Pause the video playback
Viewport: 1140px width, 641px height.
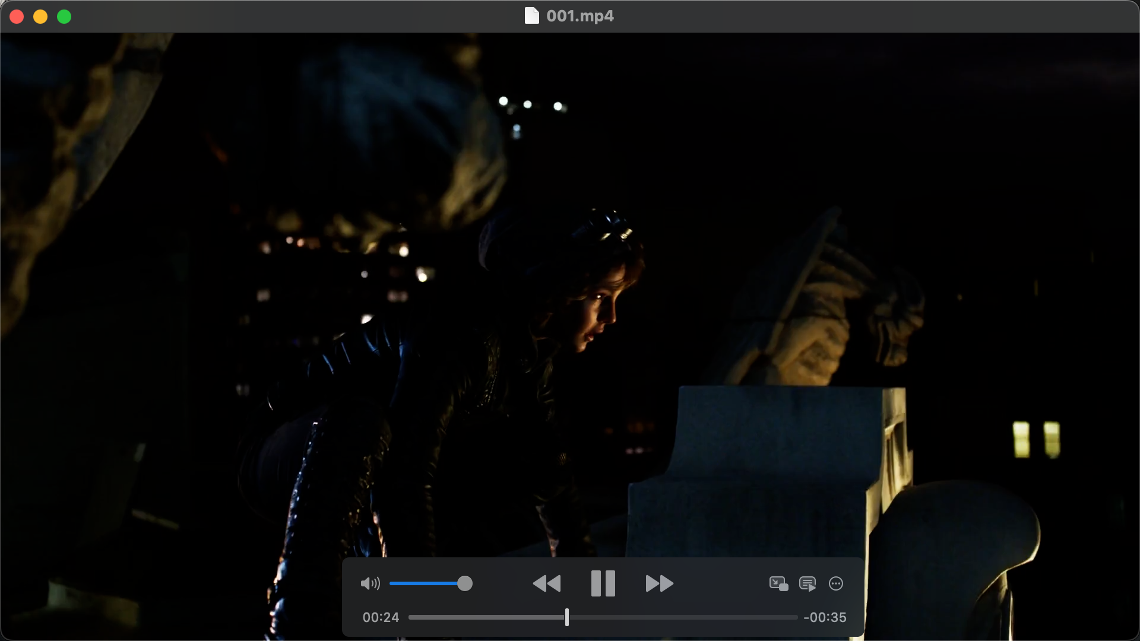[603, 583]
